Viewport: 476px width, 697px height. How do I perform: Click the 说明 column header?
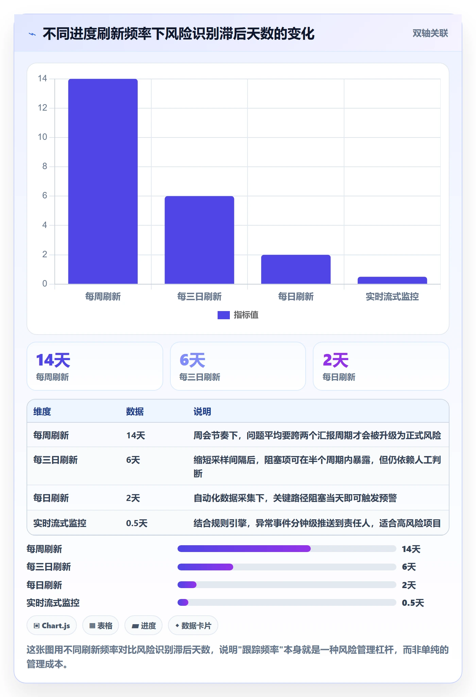tap(202, 411)
